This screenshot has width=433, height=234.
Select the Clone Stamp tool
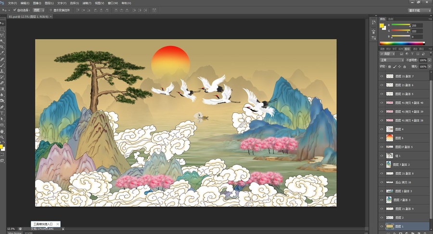[x=2, y=71]
